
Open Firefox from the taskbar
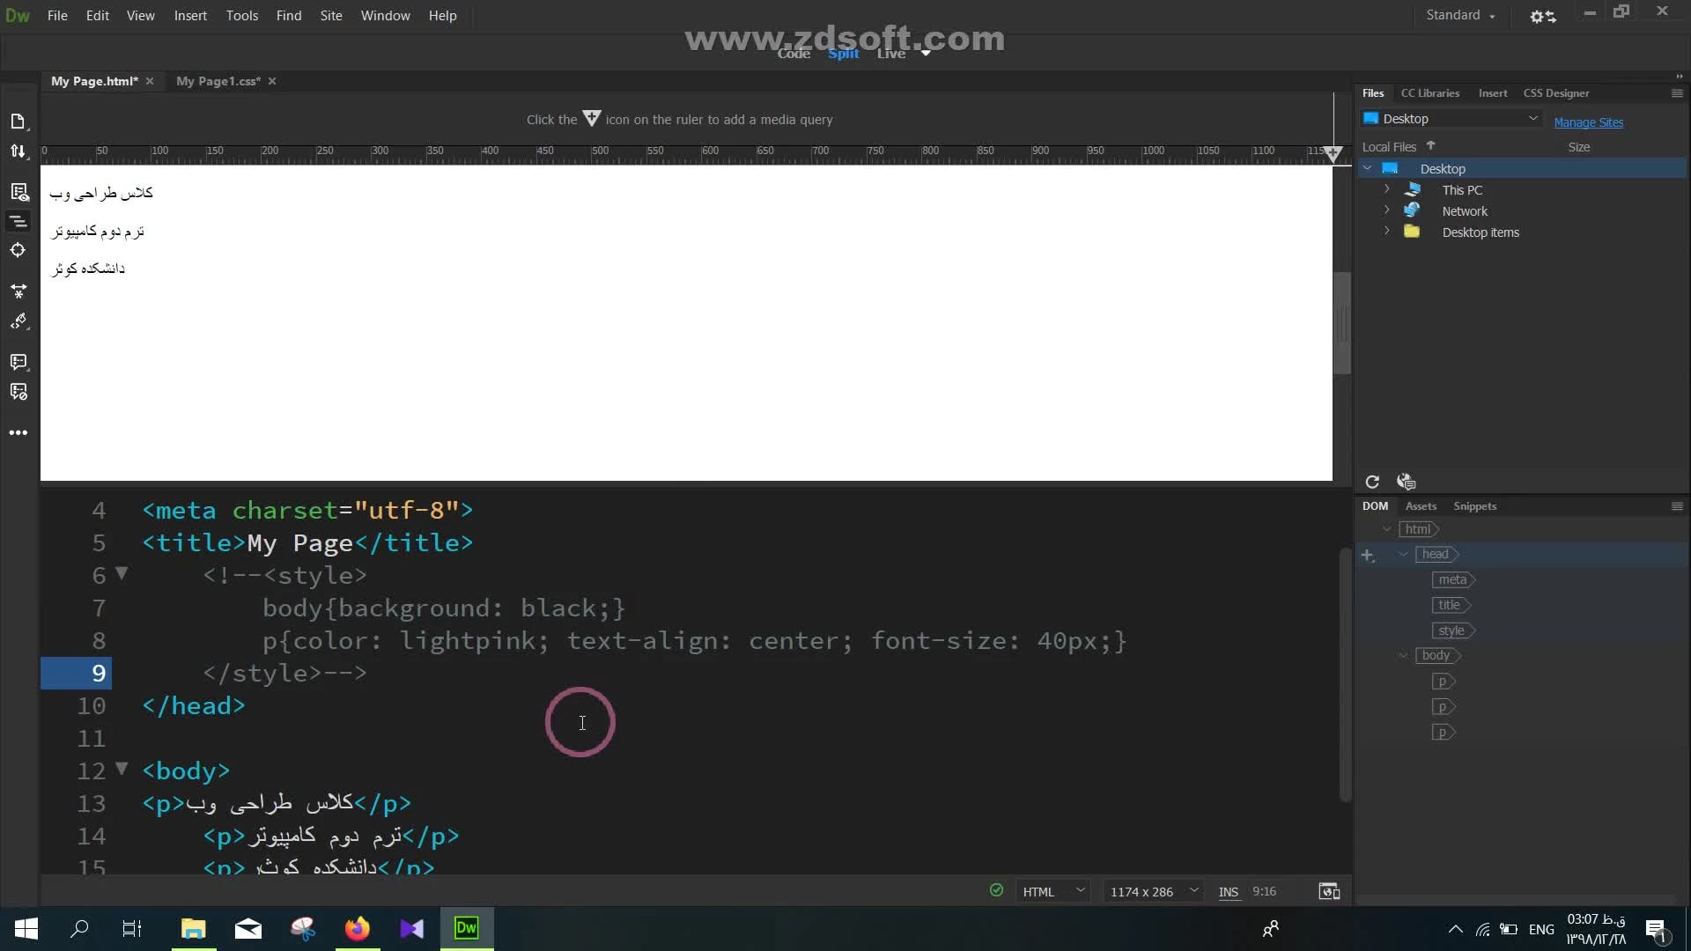tap(358, 928)
